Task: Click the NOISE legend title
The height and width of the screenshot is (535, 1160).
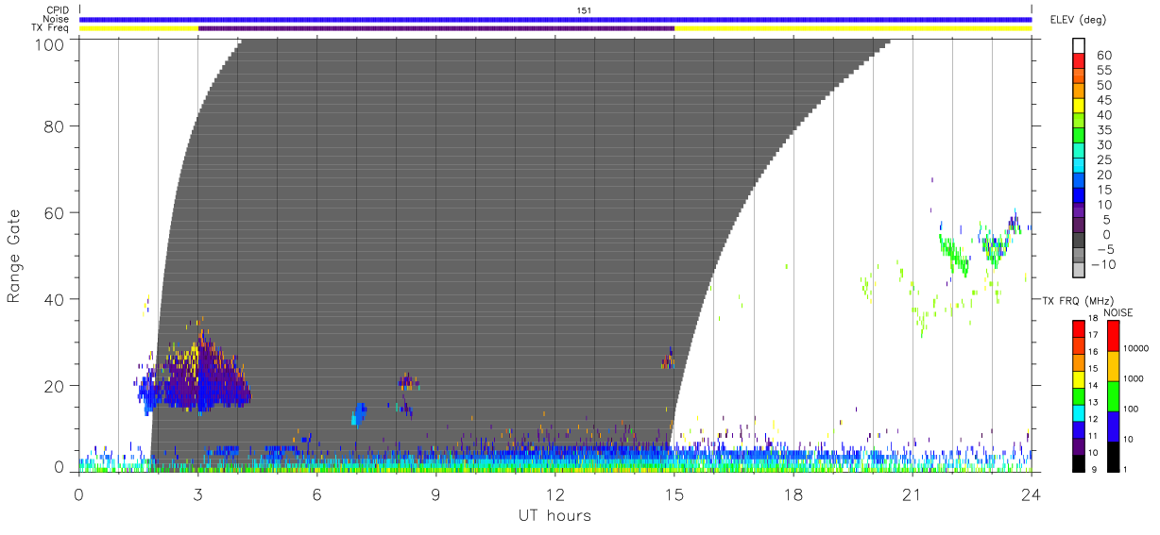Action: click(1117, 312)
